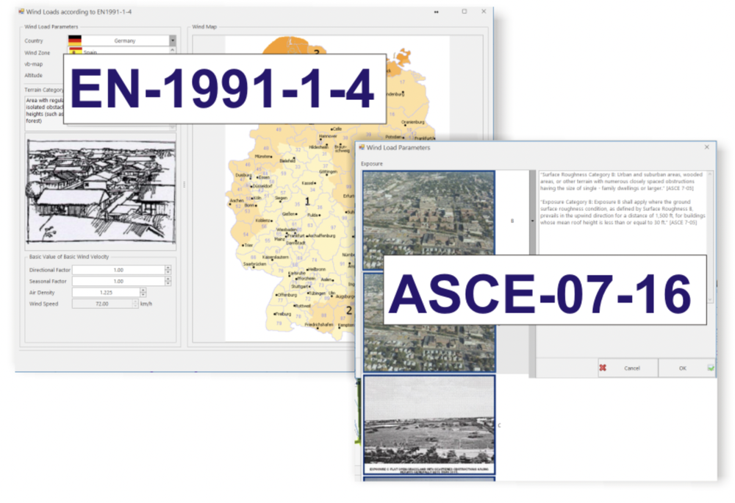Select the Exposure C grassland photo
735x503 pixels.
tap(429, 425)
